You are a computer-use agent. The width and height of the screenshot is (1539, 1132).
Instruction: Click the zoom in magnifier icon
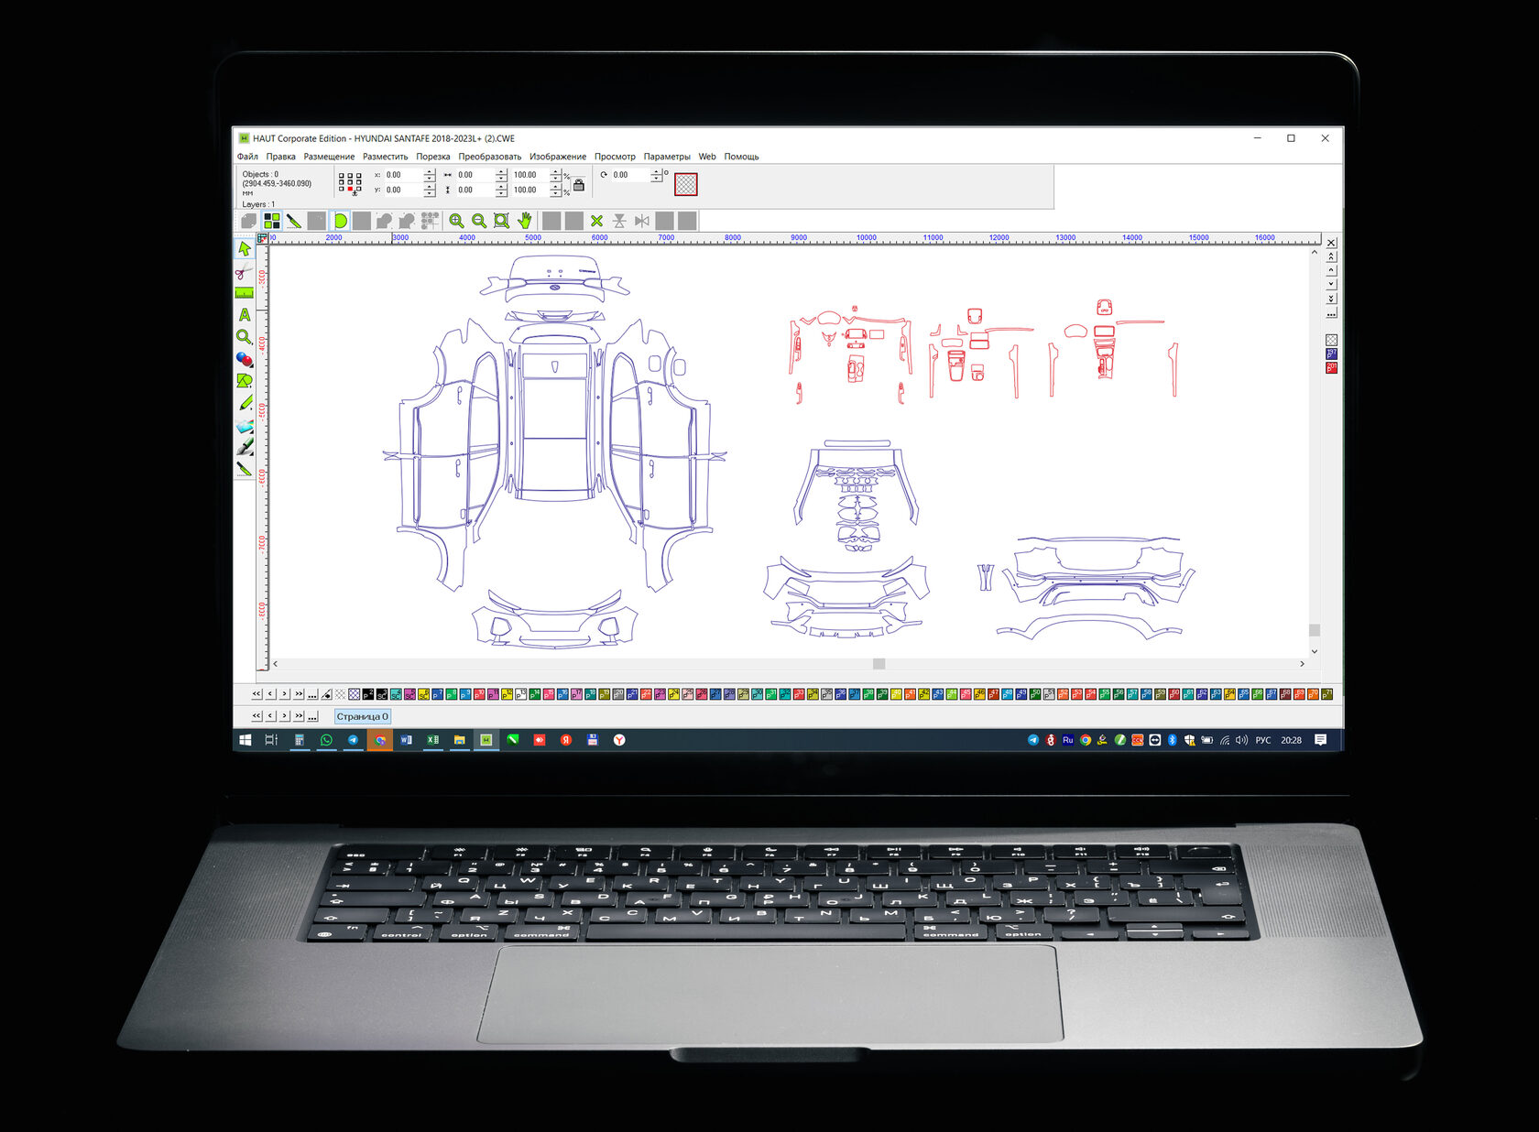point(456,221)
